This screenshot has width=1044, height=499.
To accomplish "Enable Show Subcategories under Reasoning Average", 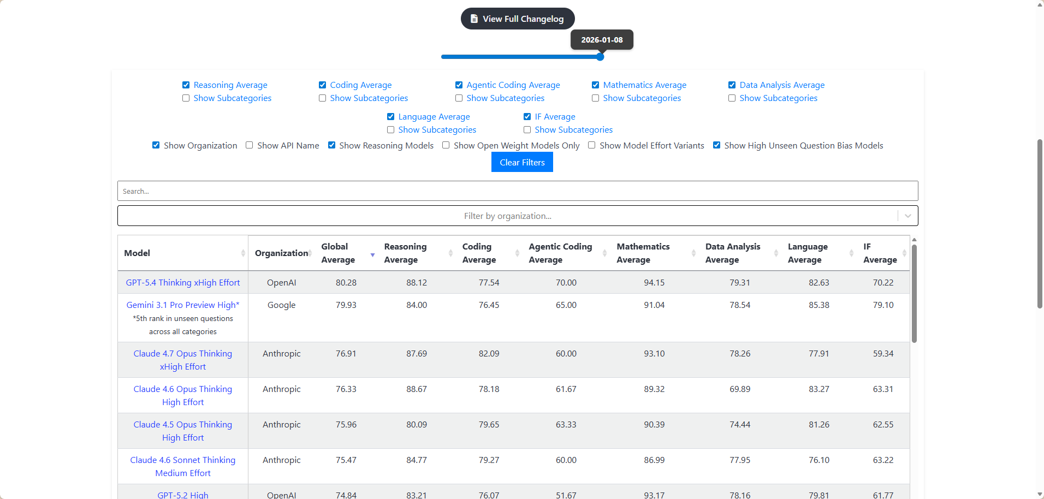I will [x=186, y=98].
